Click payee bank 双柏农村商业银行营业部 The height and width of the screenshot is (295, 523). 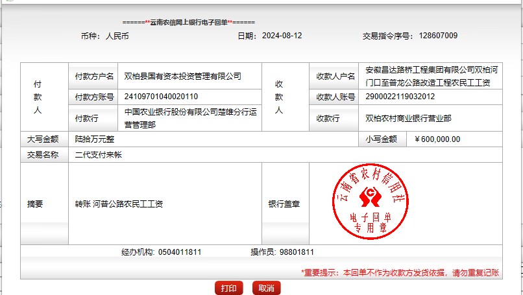pyautogui.click(x=408, y=118)
